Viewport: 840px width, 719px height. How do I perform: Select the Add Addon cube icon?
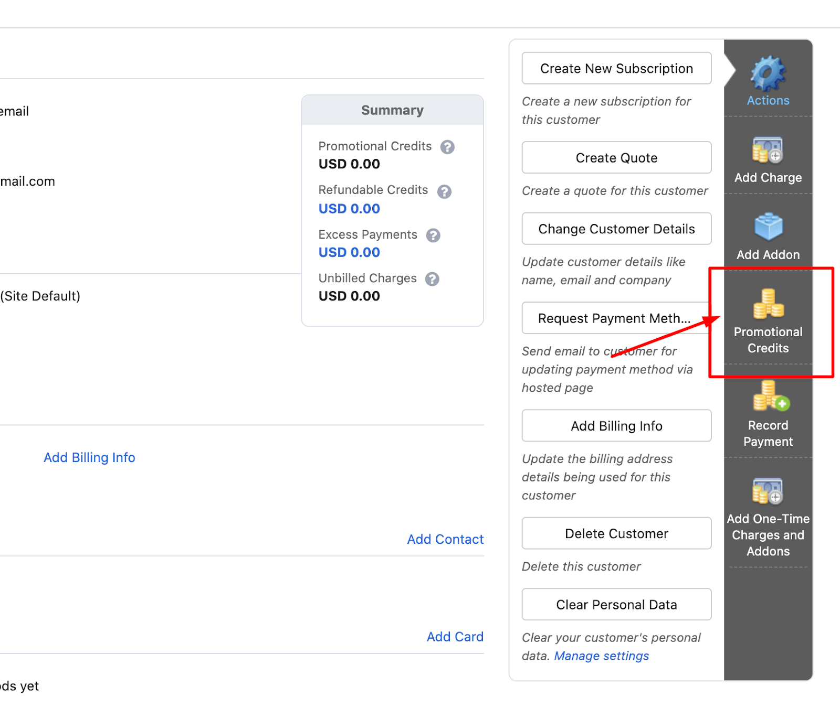point(768,227)
